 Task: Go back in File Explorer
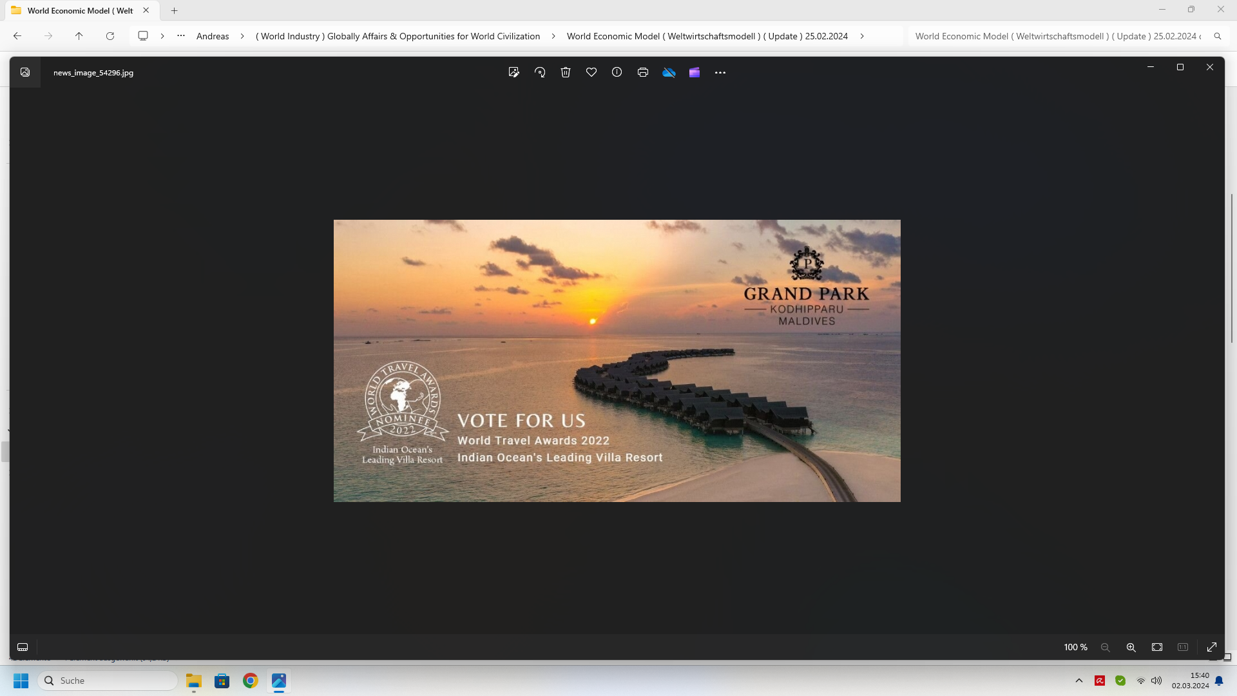[17, 36]
